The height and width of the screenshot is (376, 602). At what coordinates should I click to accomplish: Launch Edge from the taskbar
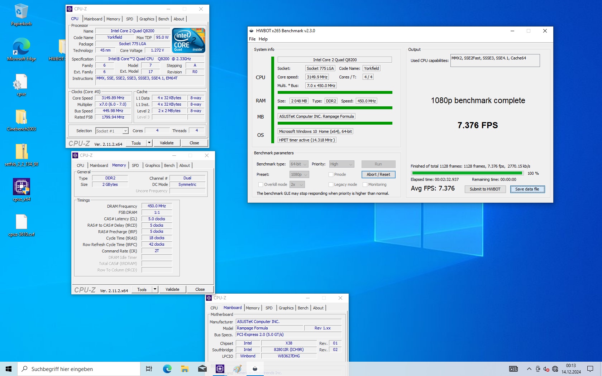(167, 369)
